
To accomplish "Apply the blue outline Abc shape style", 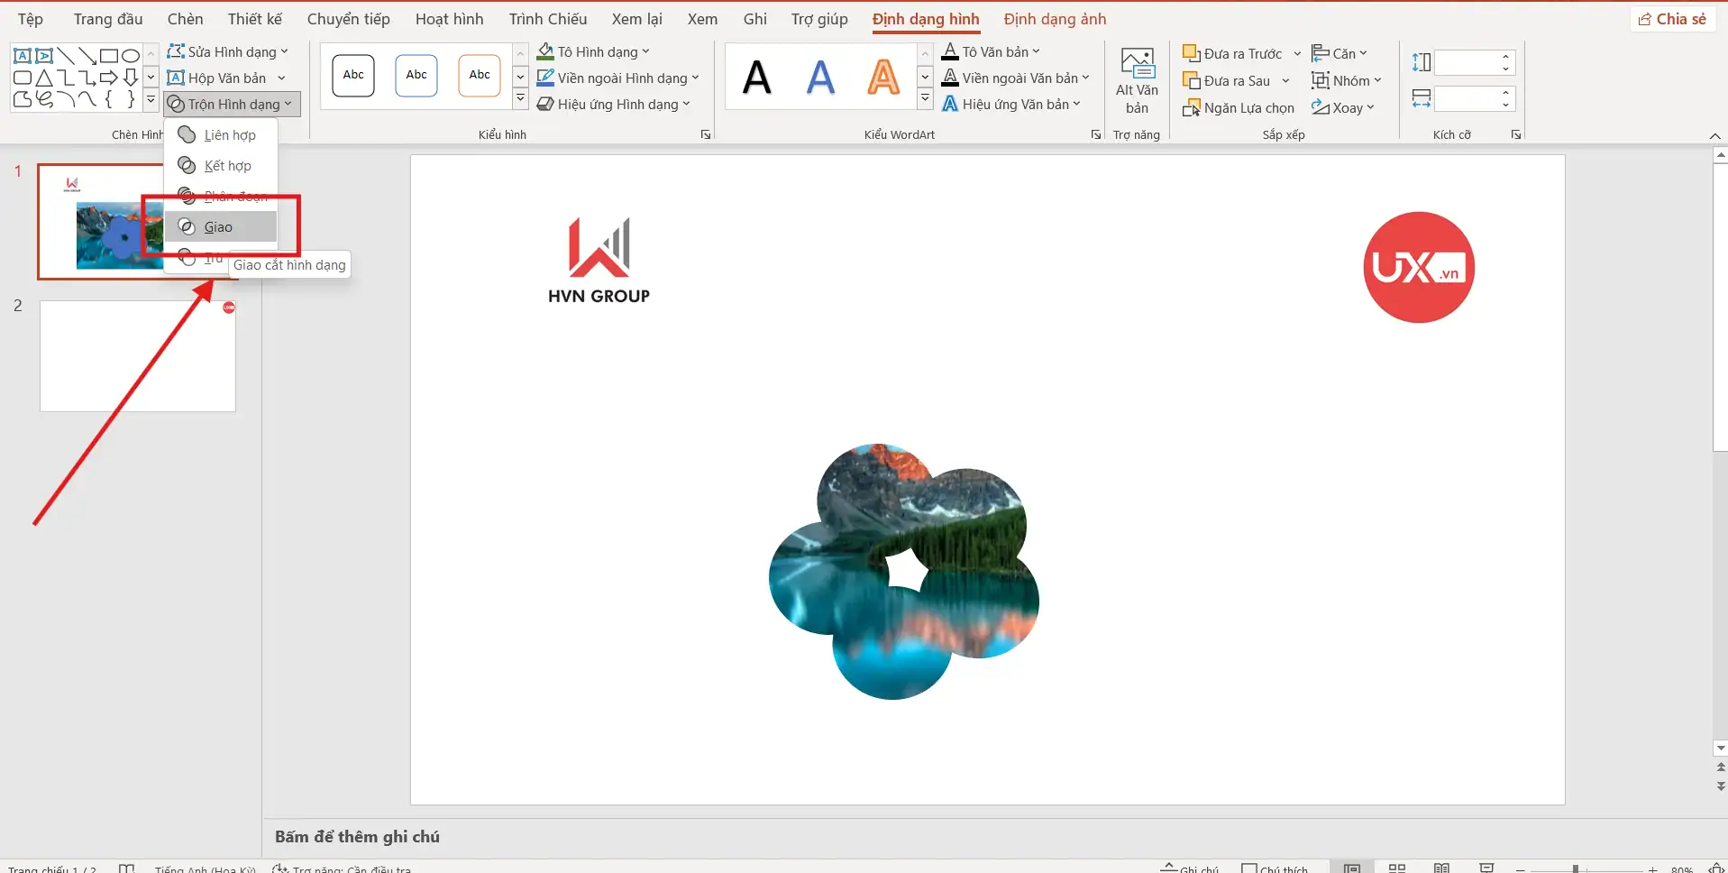I will click(x=416, y=76).
